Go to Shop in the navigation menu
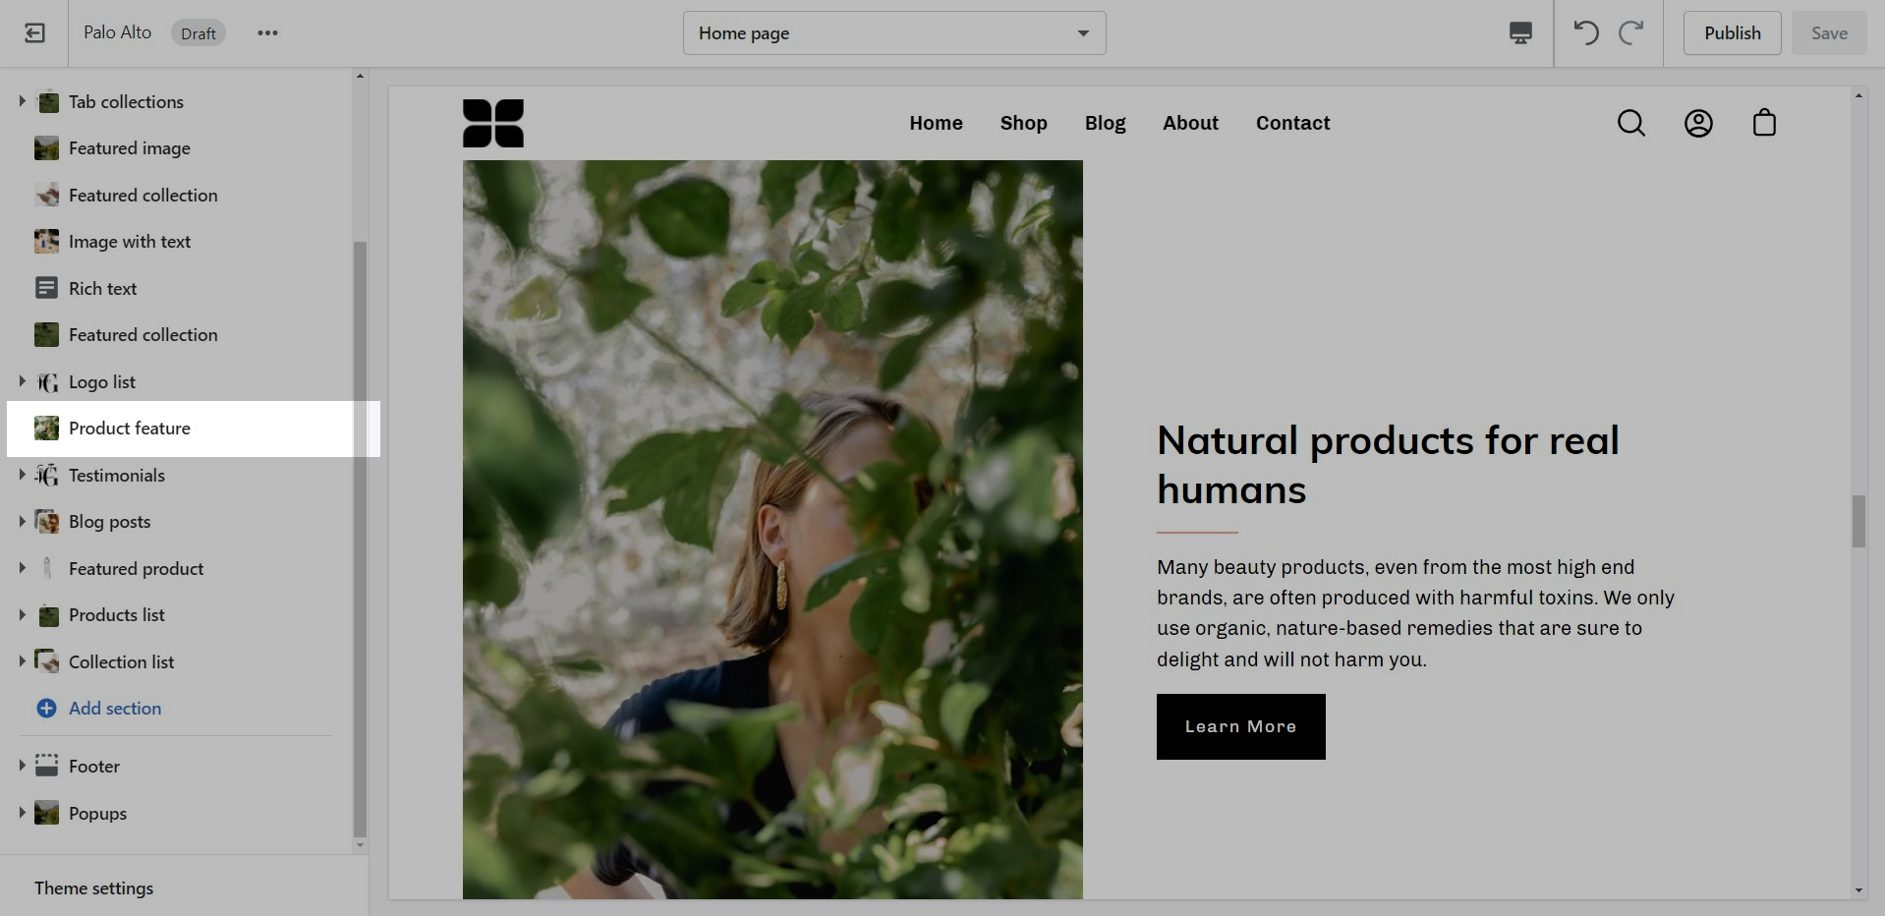 tap(1023, 123)
